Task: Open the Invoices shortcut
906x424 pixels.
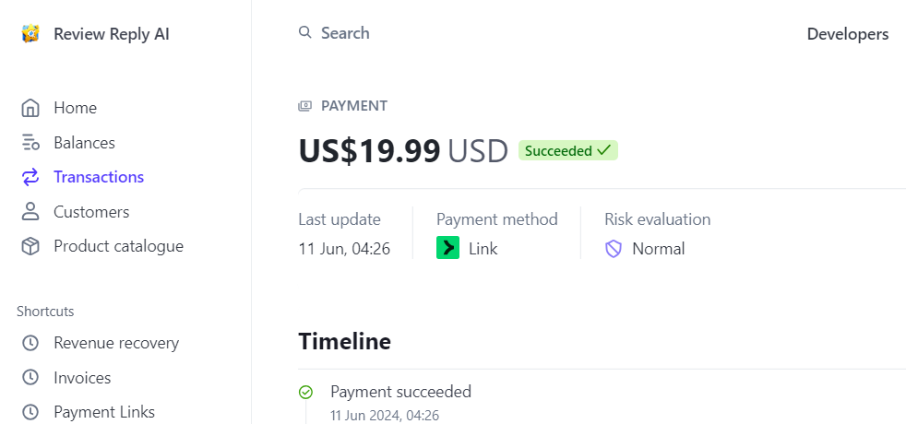Action: 82,378
